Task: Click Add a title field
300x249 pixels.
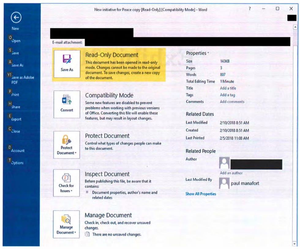Action: pyautogui.click(x=228, y=88)
